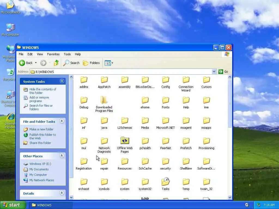This screenshot has width=279, height=209.
Task: Open the Tools menu
Action: tap(67, 54)
